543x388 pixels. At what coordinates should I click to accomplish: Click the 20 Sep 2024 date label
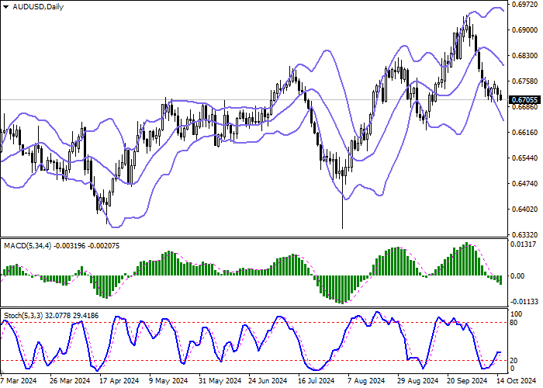[x=467, y=381]
